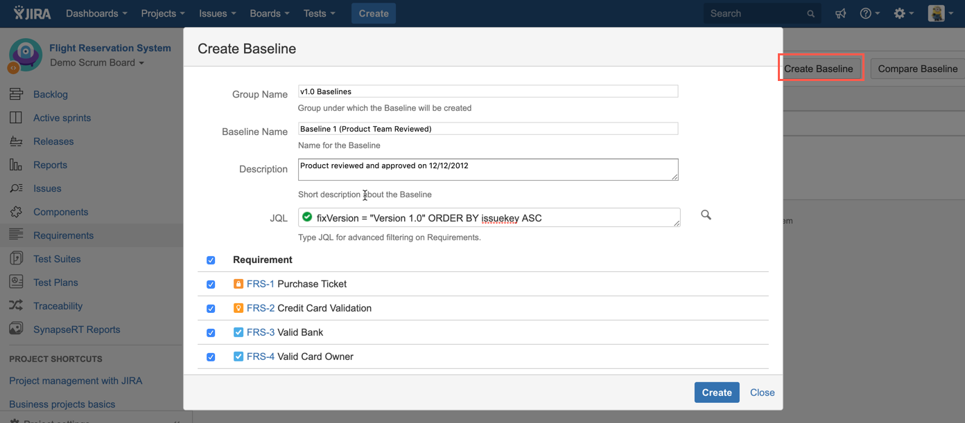The width and height of the screenshot is (965, 423).
Task: Click the Reports chart icon
Action: click(16, 165)
